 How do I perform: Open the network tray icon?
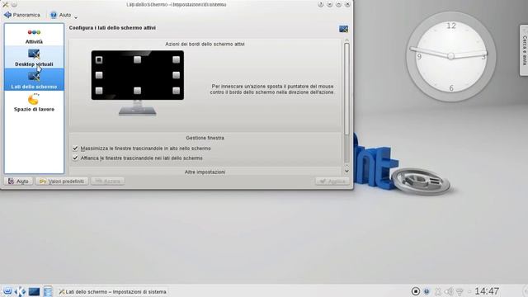(x=460, y=291)
